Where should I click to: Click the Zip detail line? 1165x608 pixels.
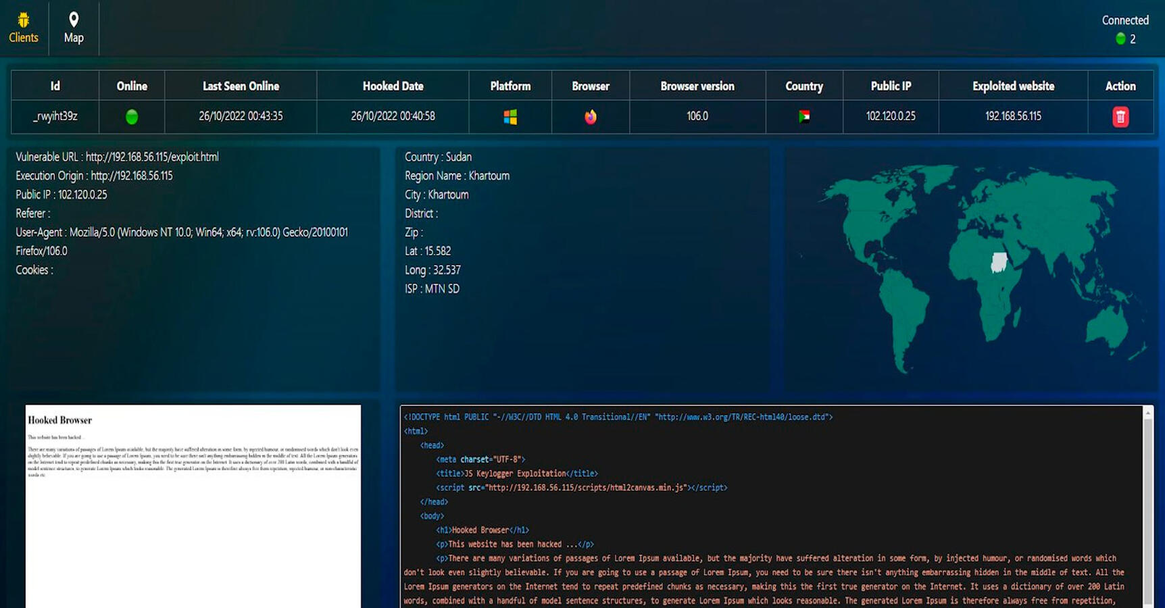pyautogui.click(x=414, y=232)
